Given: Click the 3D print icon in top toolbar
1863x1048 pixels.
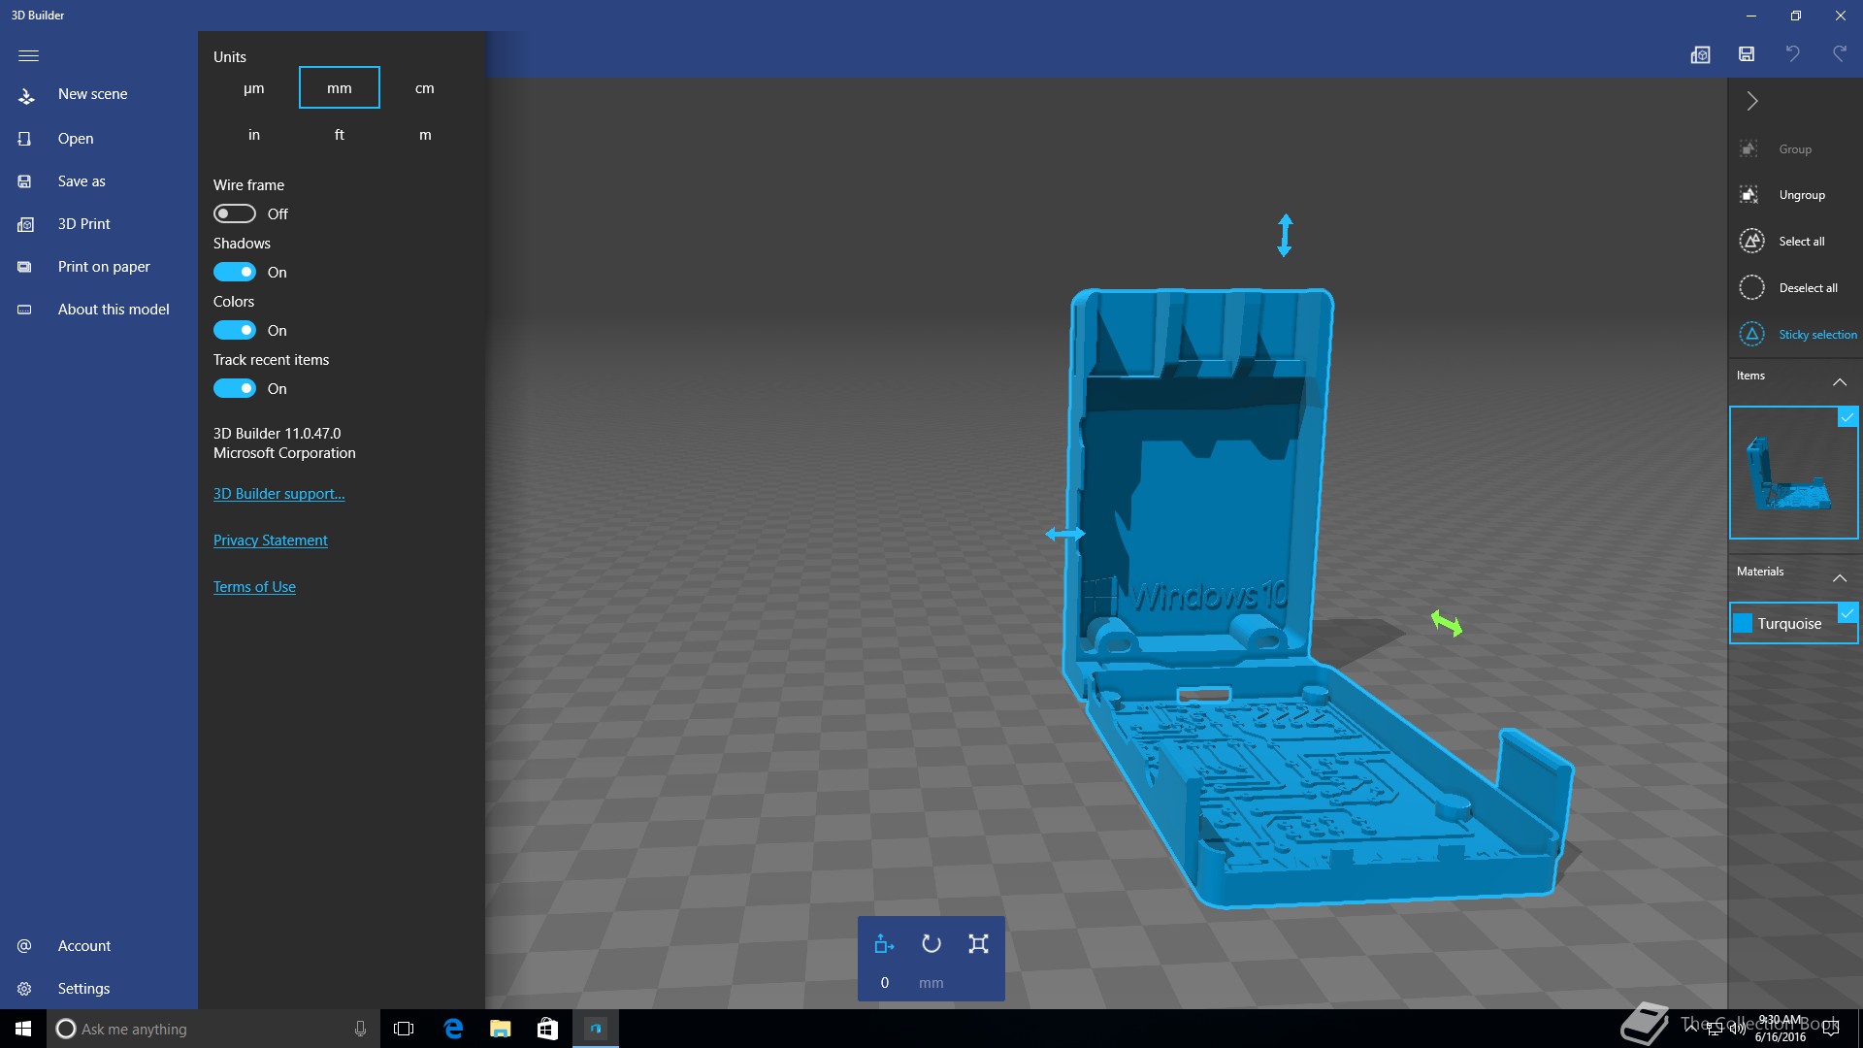Looking at the screenshot, I should pyautogui.click(x=1700, y=55).
